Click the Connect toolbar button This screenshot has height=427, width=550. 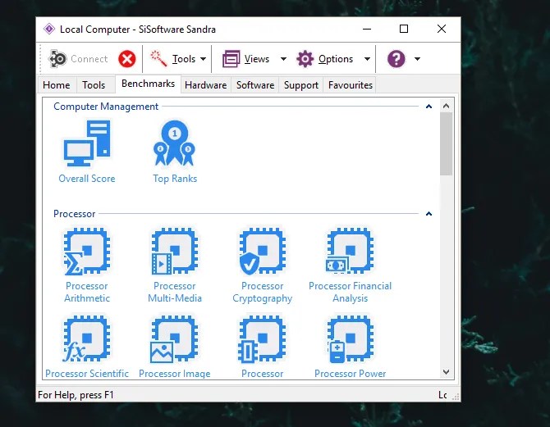click(x=80, y=59)
